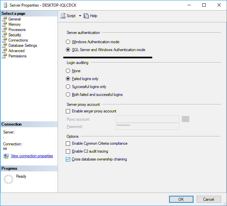227x206 pixels.
Task: Click the Script button
Action: click(x=68, y=16)
